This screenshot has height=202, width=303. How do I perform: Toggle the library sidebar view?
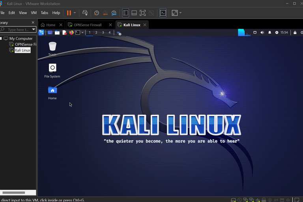coord(125,13)
